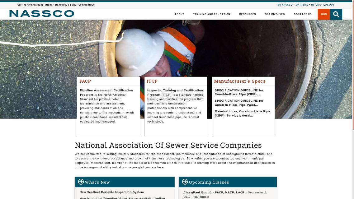Open New Sentinel Portable Inspection System item
Screen dimensions: 354x199
coord(111,192)
